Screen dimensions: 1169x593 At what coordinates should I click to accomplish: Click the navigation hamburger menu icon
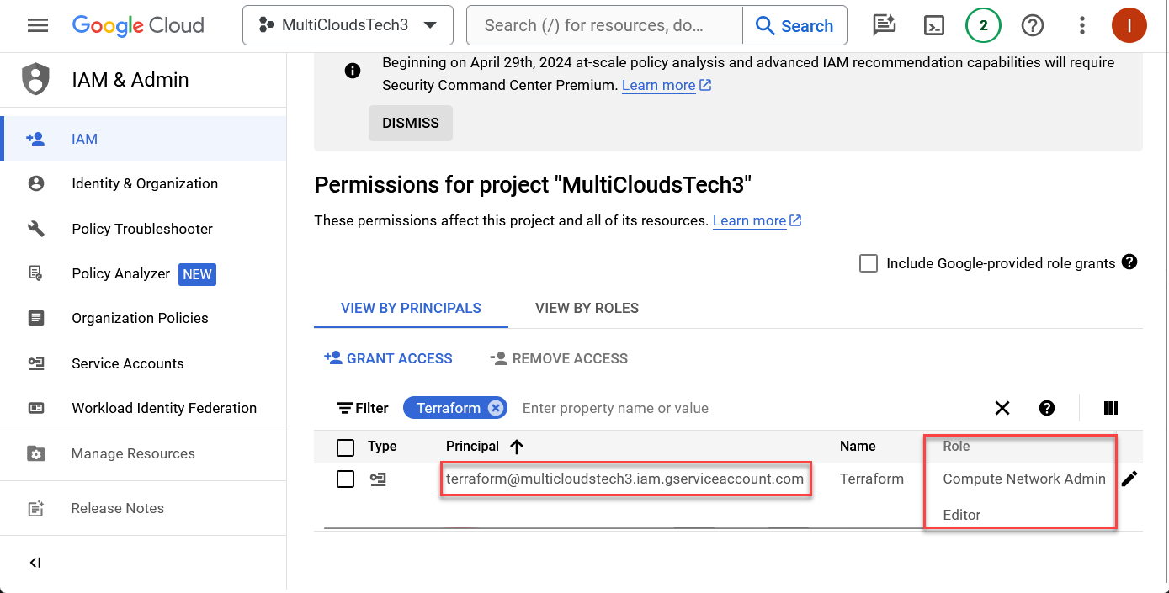[x=37, y=25]
